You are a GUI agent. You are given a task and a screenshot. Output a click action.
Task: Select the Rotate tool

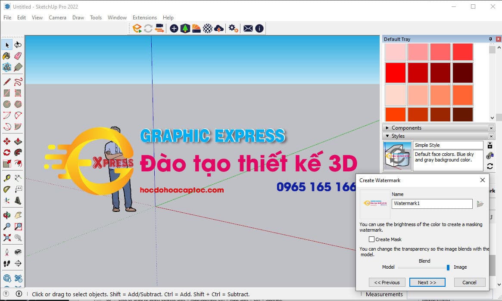click(x=7, y=153)
